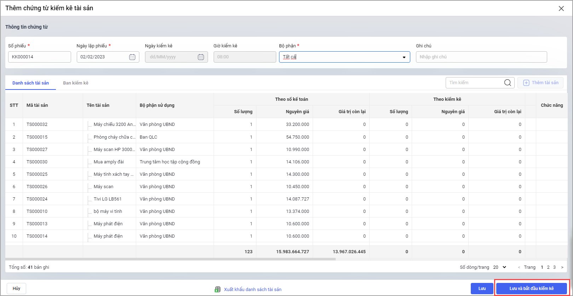
Task: Click the calendar icon in Ngày lập phiếu
Action: tap(132, 57)
